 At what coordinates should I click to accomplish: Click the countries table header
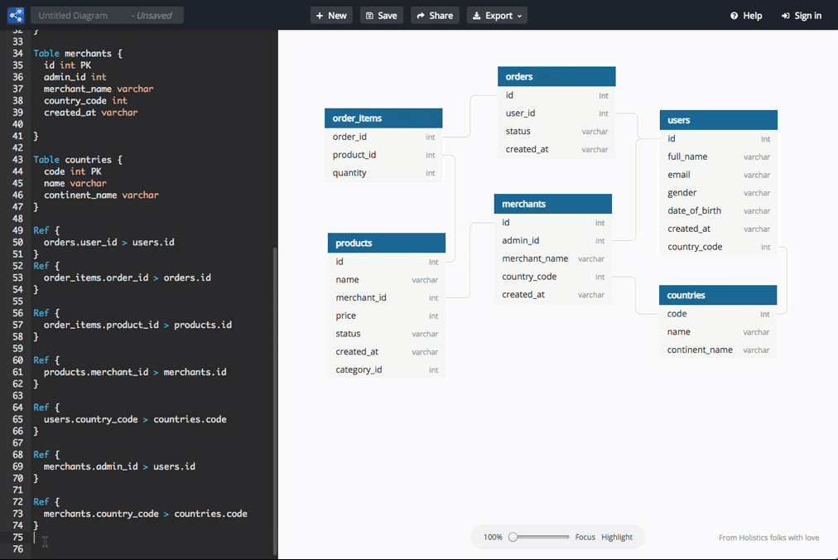pyautogui.click(x=717, y=295)
